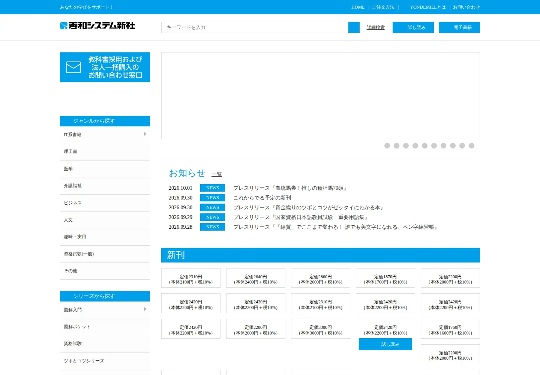
Task: Open the 医学 genre
Action: [105, 169]
